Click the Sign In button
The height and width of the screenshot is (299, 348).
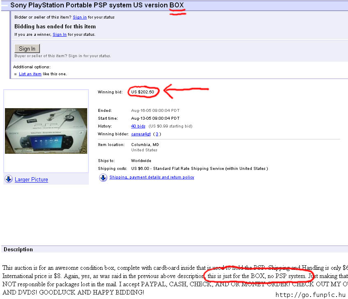point(27,49)
